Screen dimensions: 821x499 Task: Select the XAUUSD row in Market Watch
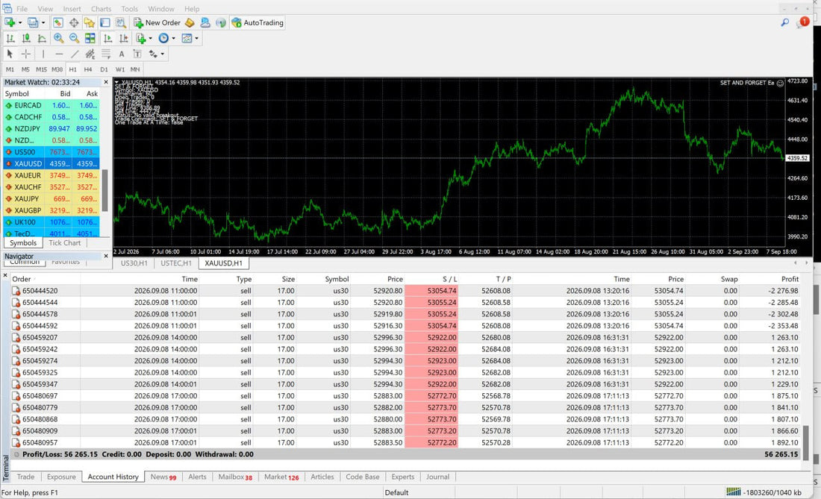pyautogui.click(x=51, y=163)
